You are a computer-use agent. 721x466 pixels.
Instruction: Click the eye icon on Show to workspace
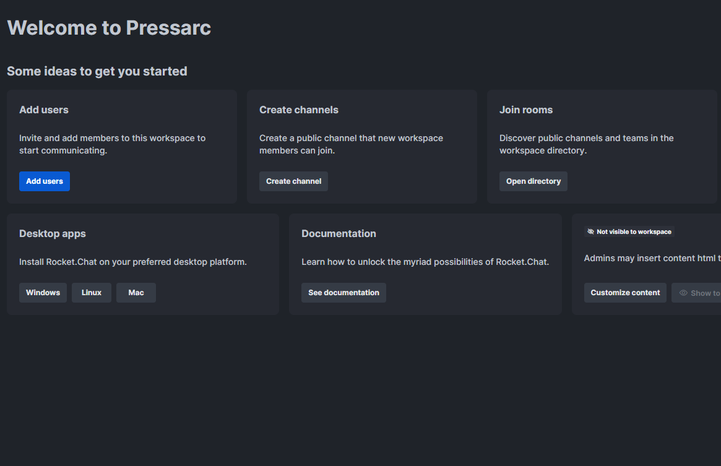click(683, 293)
